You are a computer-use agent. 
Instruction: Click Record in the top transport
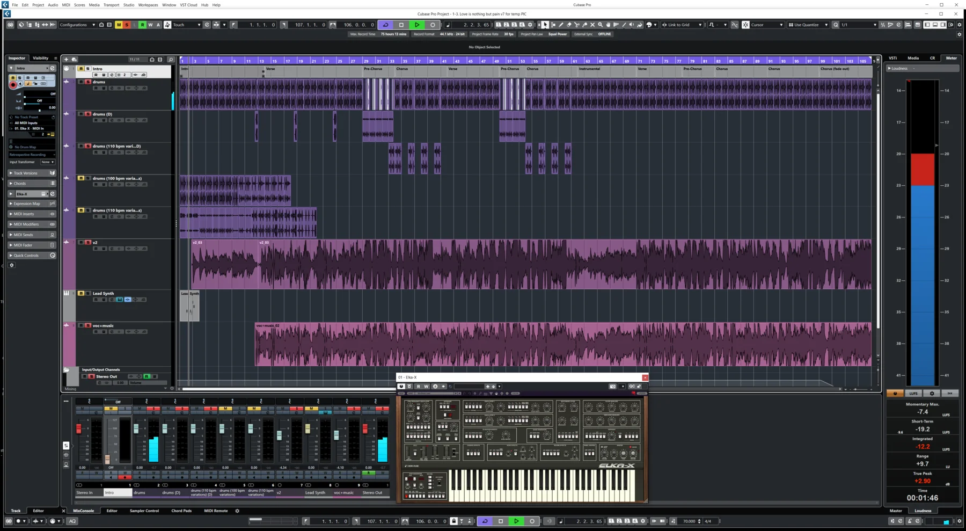coord(433,25)
